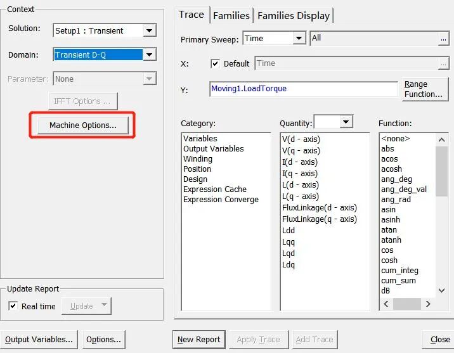This screenshot has height=353, width=454.
Task: Select the I(d - axis) quantity
Action: [x=300, y=162]
